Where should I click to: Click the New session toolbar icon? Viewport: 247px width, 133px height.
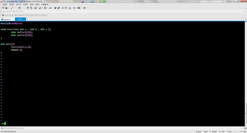[3, 8]
